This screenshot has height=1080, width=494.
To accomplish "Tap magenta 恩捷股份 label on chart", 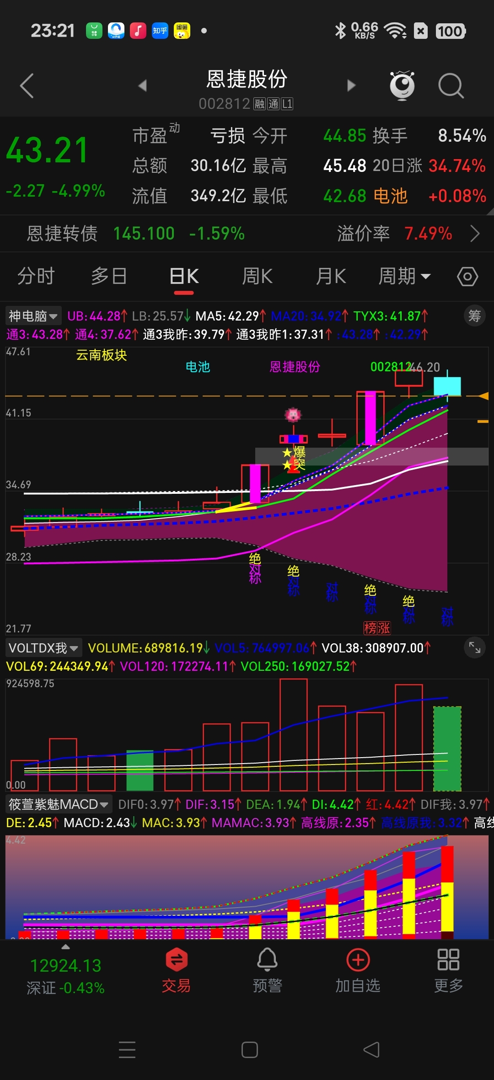I will tap(295, 367).
